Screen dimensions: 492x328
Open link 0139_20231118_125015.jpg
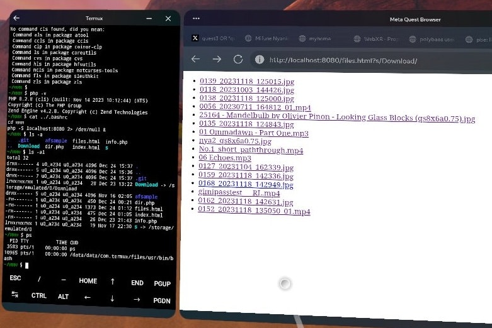[x=247, y=82]
